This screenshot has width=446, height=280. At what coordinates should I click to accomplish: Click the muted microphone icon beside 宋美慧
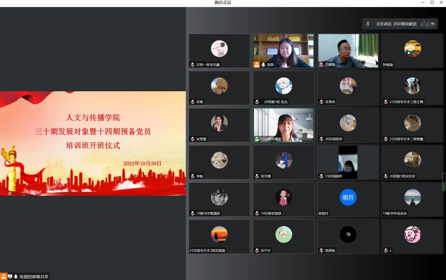(x=192, y=139)
